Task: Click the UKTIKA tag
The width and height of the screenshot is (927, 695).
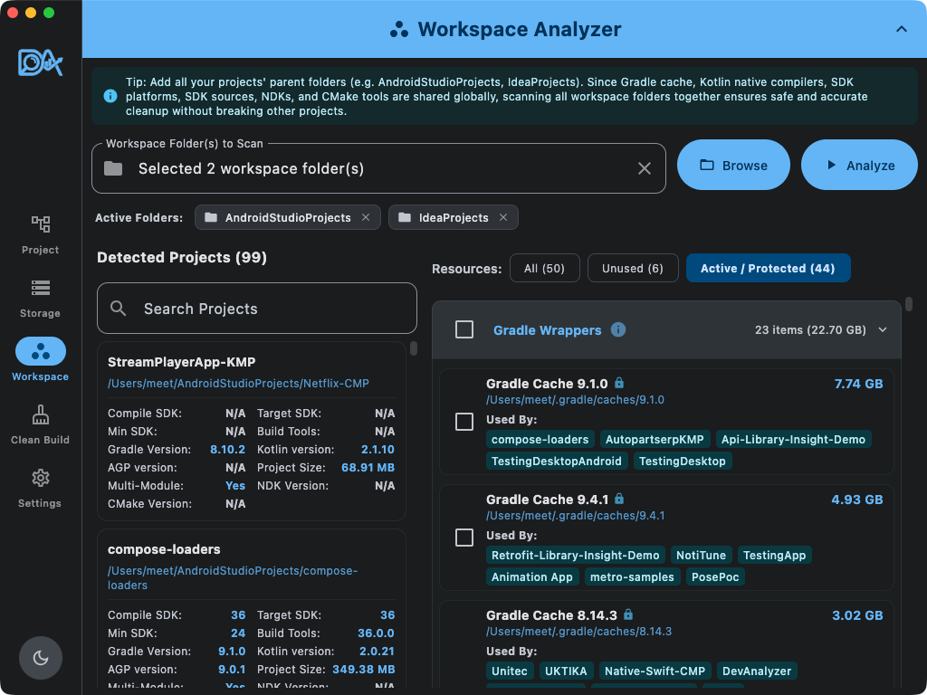Action: coord(566,671)
